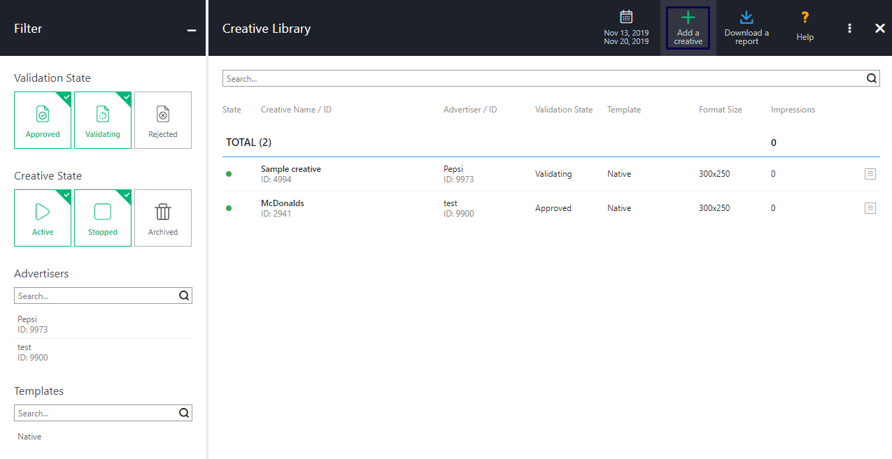The width and height of the screenshot is (892, 459).
Task: Open details icon for Sample creative row
Action: pyautogui.click(x=870, y=174)
